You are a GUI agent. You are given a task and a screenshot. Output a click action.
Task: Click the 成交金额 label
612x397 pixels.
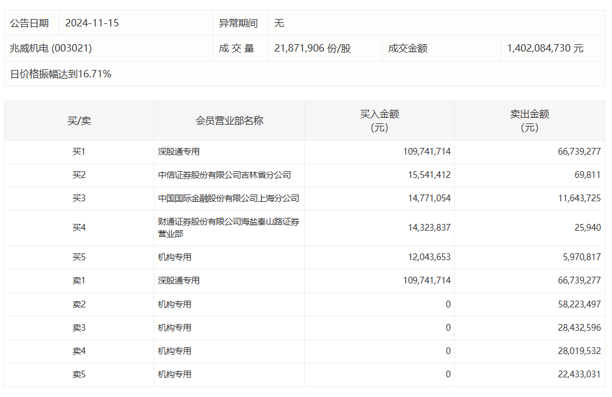[x=408, y=48]
